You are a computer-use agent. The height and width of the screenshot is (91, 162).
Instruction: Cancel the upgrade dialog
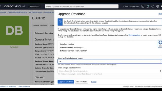pos(94,82)
